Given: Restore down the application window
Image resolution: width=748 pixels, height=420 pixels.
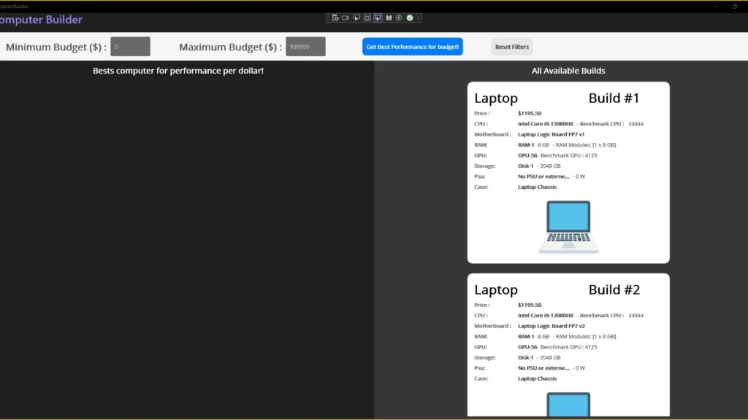Looking at the screenshot, I should 734,6.
